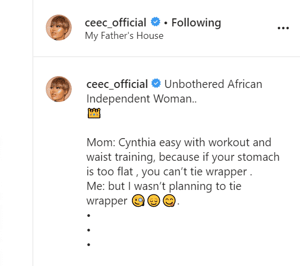Open ceec_official username in caption
Screen dimensions: 300x266
click(x=117, y=84)
